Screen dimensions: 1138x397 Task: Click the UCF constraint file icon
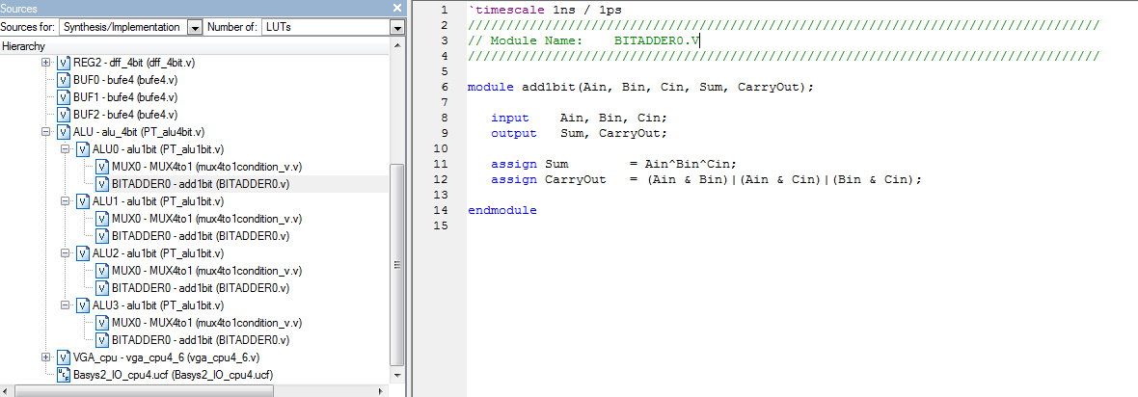pyautogui.click(x=64, y=375)
